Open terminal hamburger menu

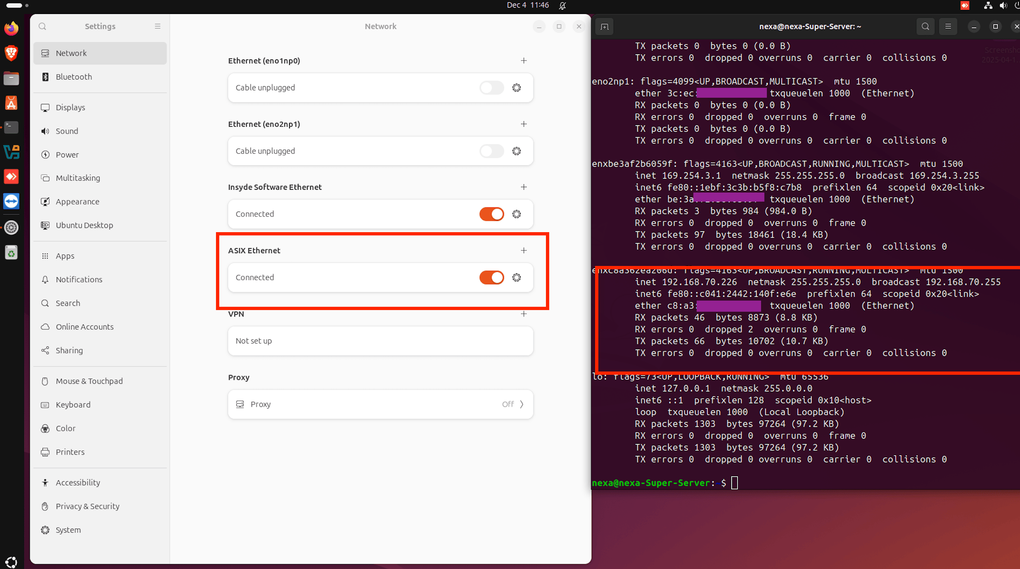948,26
